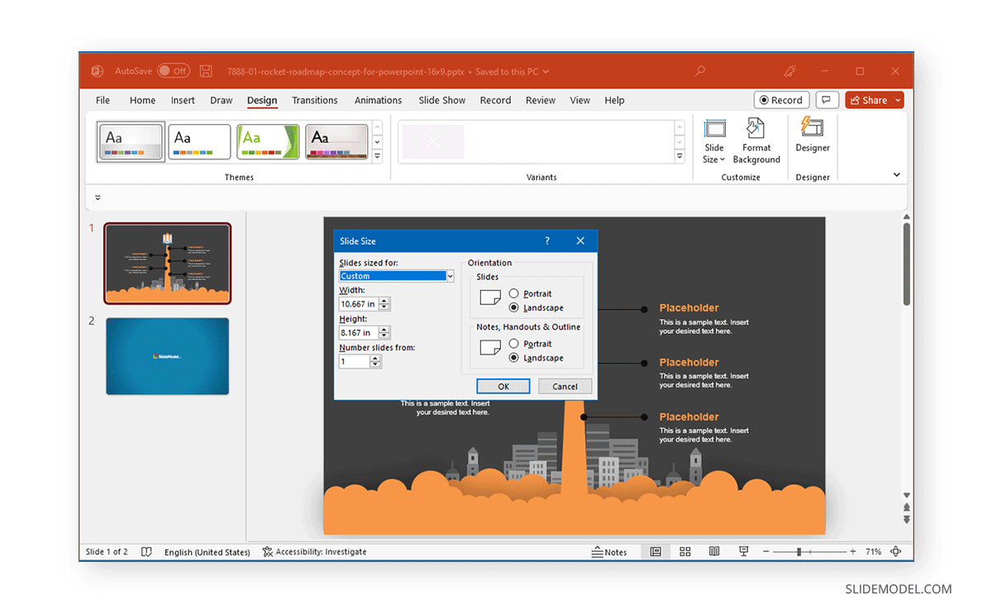992x614 pixels.
Task: Cancel the Slide Size dialog
Action: pos(565,386)
